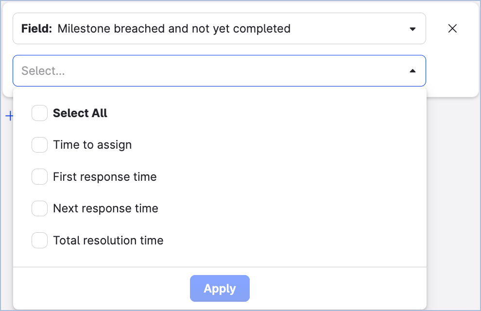The width and height of the screenshot is (481, 311).
Task: Select the First response time option text
Action: click(x=105, y=177)
